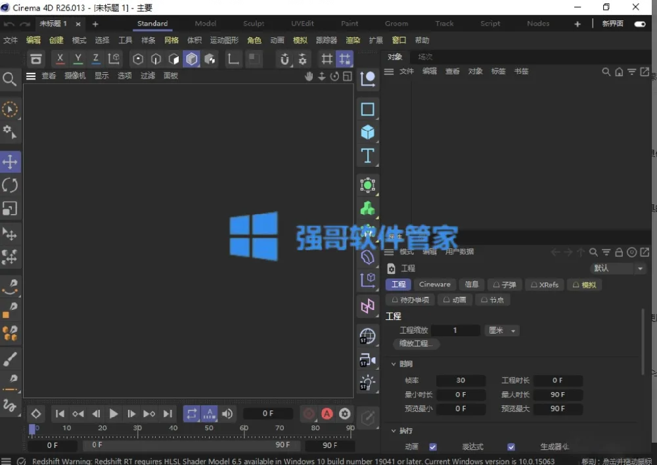The height and width of the screenshot is (465, 657).
Task: Select the Move tool in left palette
Action: pos(10,162)
